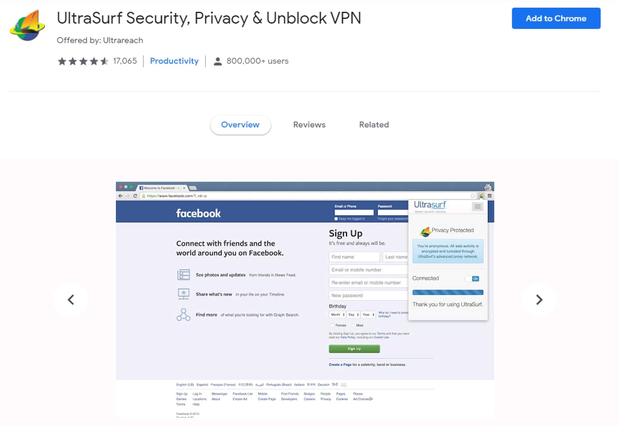This screenshot has width=619, height=426.
Task: Click the UltraSurf sailboat logo icon
Action: (27, 26)
